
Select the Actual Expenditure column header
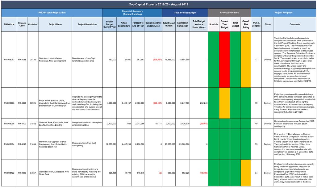(x=124, y=24)
